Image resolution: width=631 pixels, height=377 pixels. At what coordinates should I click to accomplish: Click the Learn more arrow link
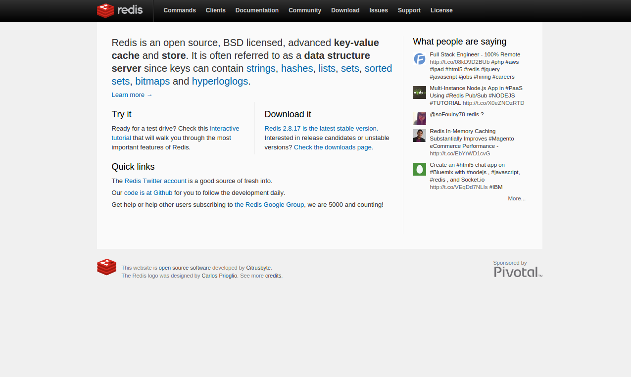coord(132,95)
